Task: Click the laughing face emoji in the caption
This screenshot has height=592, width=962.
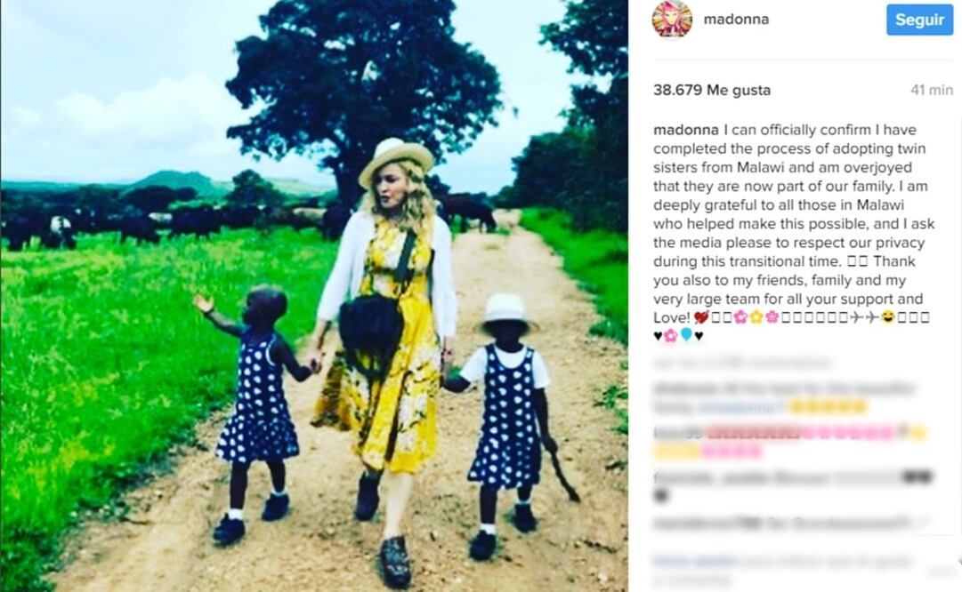Action: 888,317
